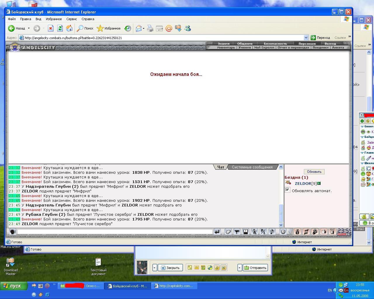The image size is (374, 299).
Task: Click the Выход exit link
Action: 330,44
